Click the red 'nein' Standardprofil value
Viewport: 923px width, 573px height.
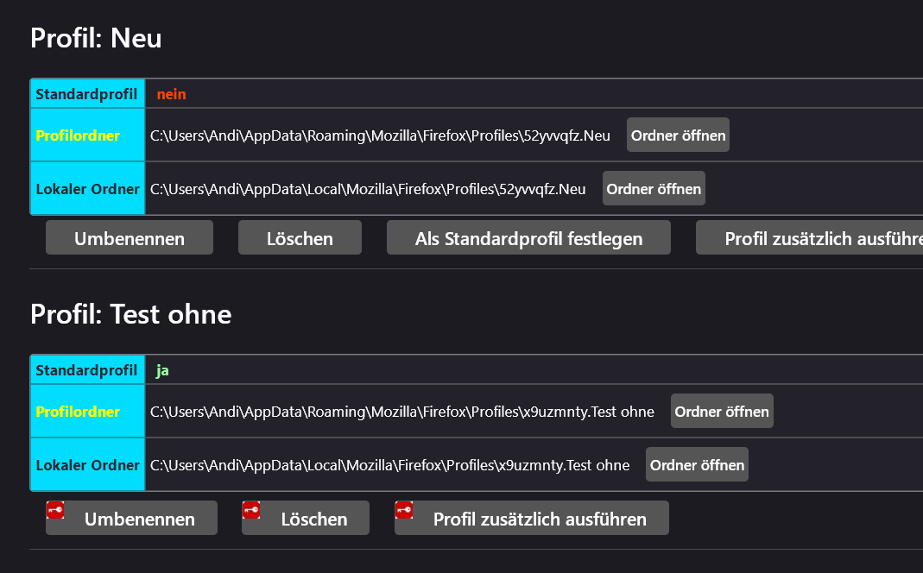(x=171, y=94)
